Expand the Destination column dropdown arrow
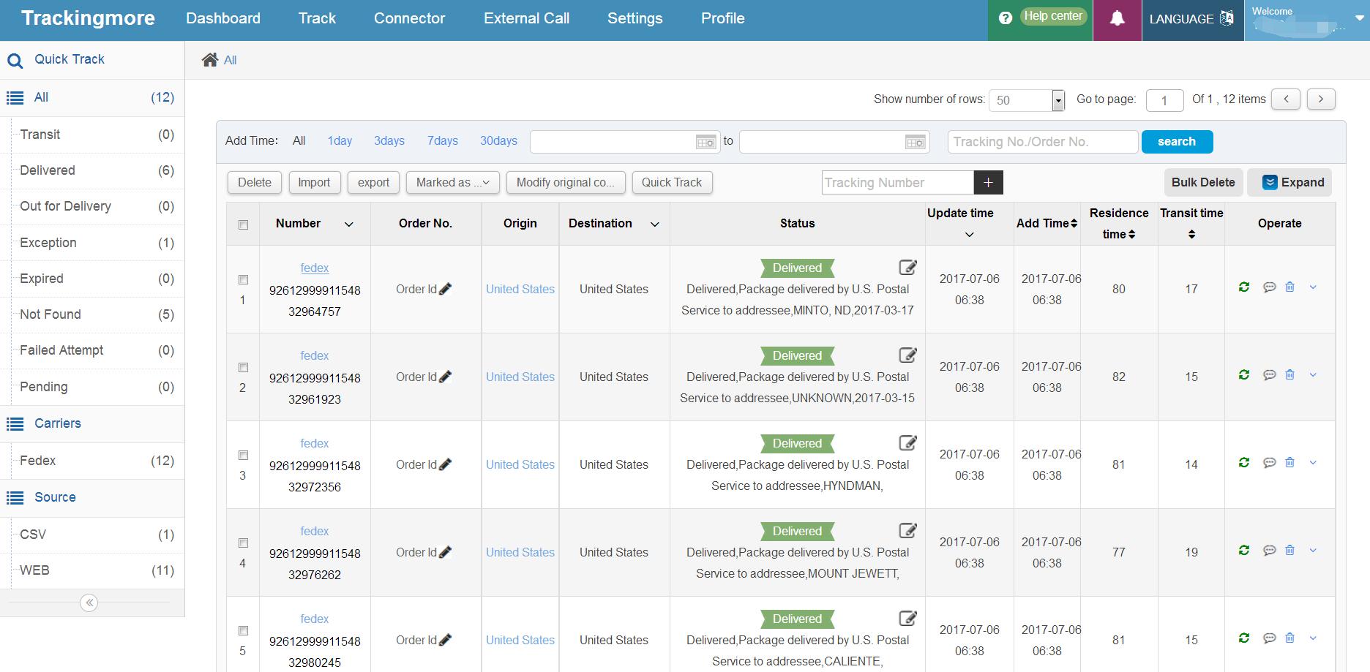Viewport: 1370px width, 672px height. [x=655, y=224]
